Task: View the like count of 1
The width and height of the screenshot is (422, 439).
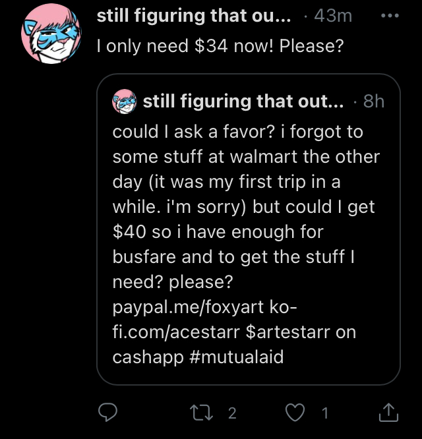Action: (x=325, y=413)
